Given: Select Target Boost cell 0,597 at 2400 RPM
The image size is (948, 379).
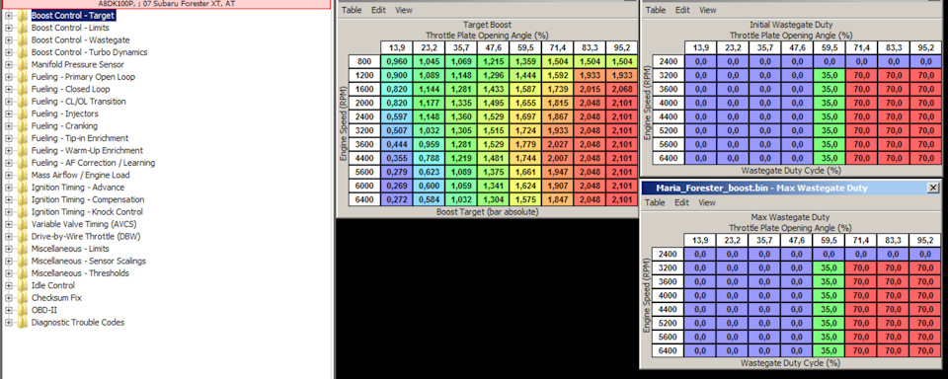Looking at the screenshot, I should (x=397, y=116).
